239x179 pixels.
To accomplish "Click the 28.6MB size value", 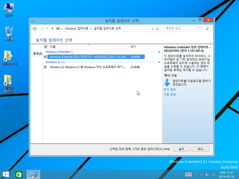I will point(135,57).
